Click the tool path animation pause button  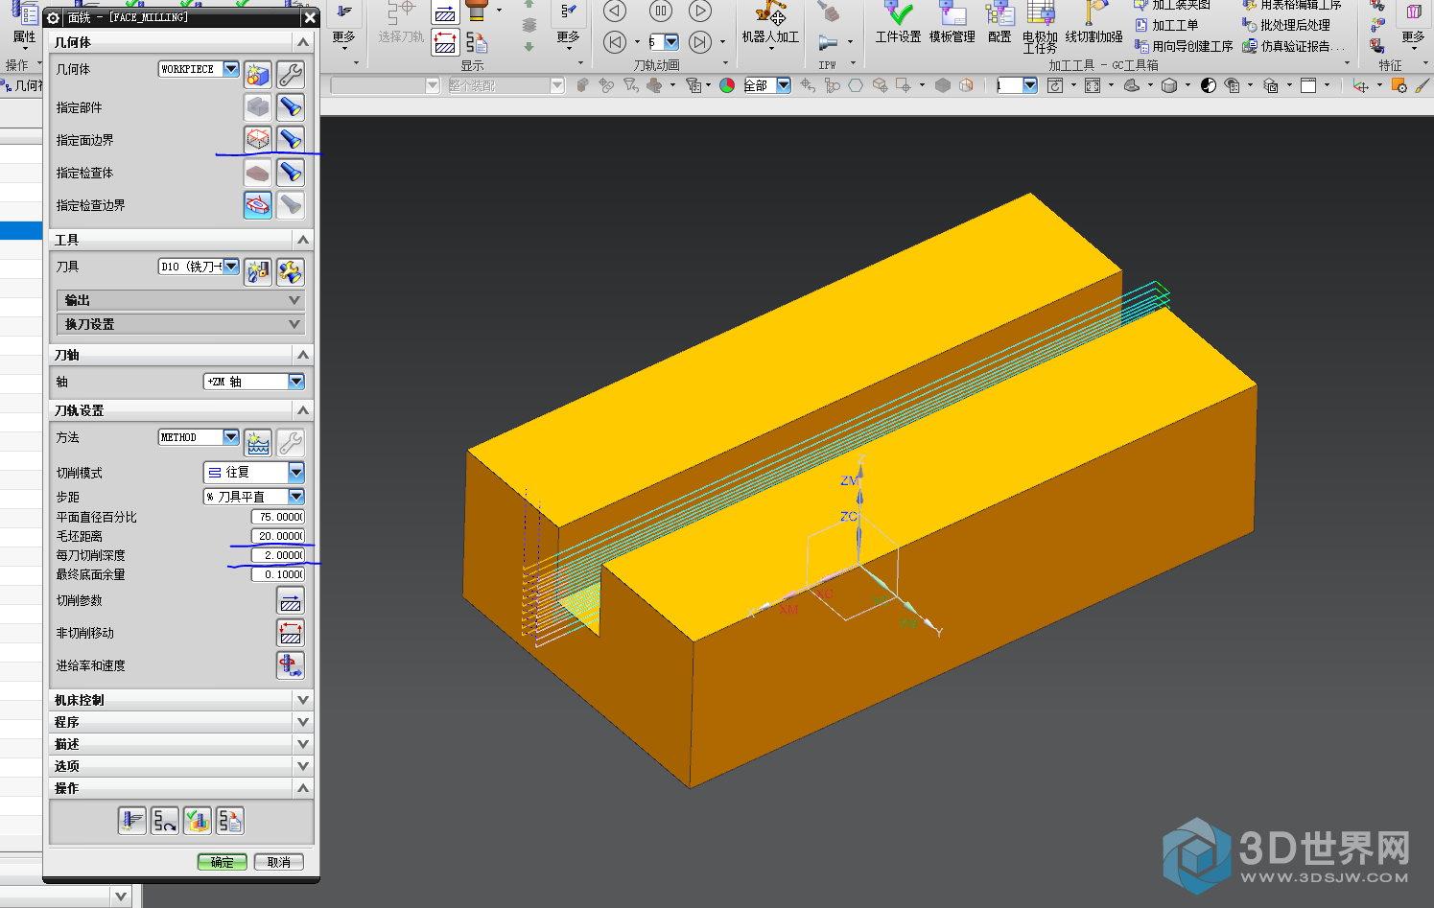pos(660,11)
